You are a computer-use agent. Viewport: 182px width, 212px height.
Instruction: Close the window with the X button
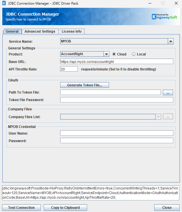click(176, 3)
